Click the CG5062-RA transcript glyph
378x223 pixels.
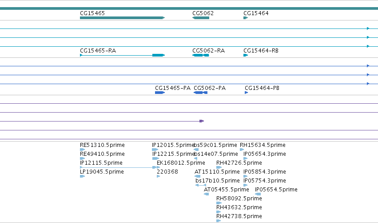tap(201, 55)
